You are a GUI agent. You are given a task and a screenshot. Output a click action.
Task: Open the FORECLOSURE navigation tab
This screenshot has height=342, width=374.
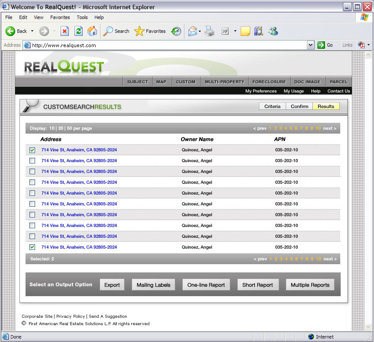click(269, 82)
